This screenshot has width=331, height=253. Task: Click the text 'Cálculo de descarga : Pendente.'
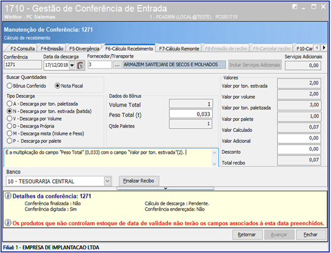(x=177, y=203)
